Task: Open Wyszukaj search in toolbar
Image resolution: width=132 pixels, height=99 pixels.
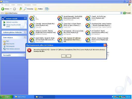Action: click(28, 9)
